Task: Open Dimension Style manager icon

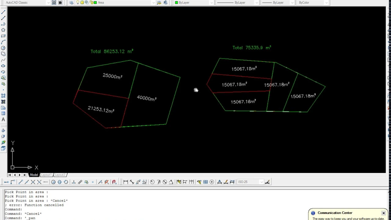Action: coord(267,182)
